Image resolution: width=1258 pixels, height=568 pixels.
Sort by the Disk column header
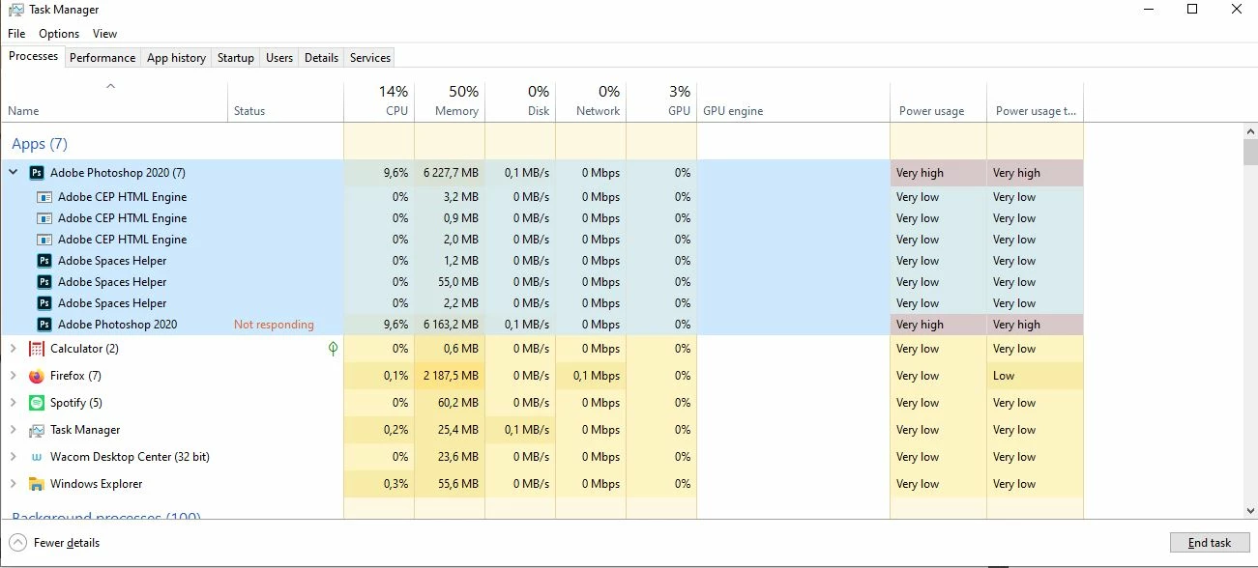520,100
